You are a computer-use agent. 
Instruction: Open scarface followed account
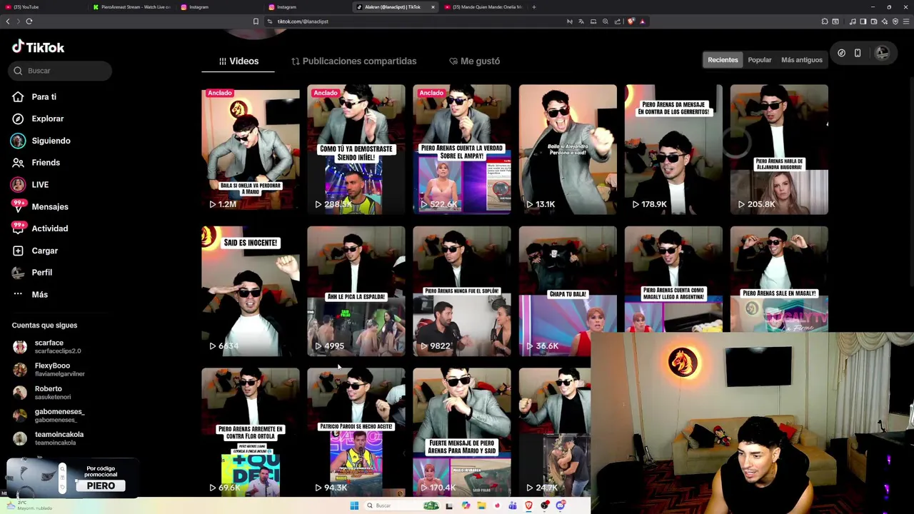(x=49, y=347)
